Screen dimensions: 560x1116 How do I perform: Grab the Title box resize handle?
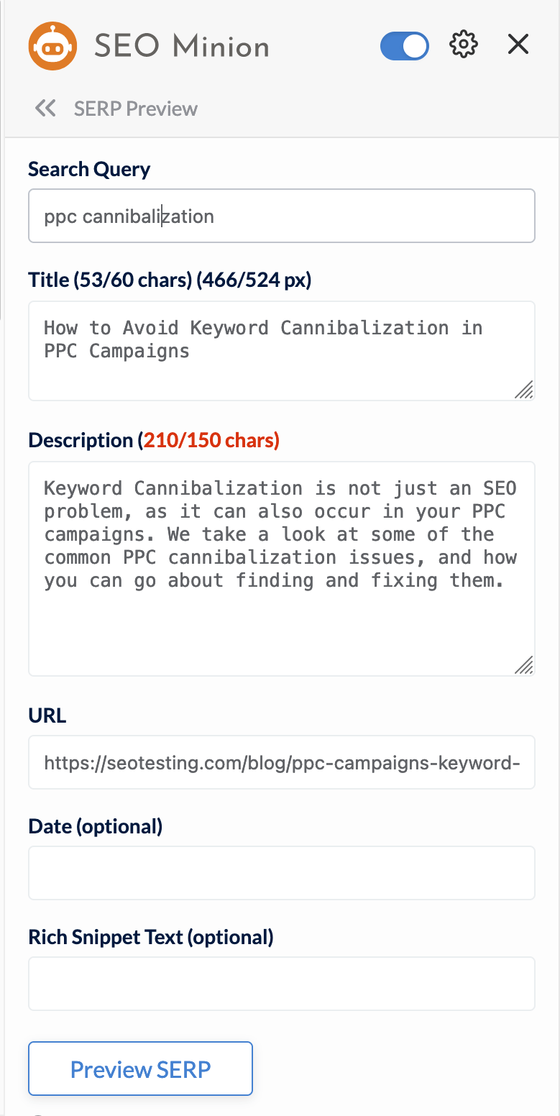[x=524, y=390]
